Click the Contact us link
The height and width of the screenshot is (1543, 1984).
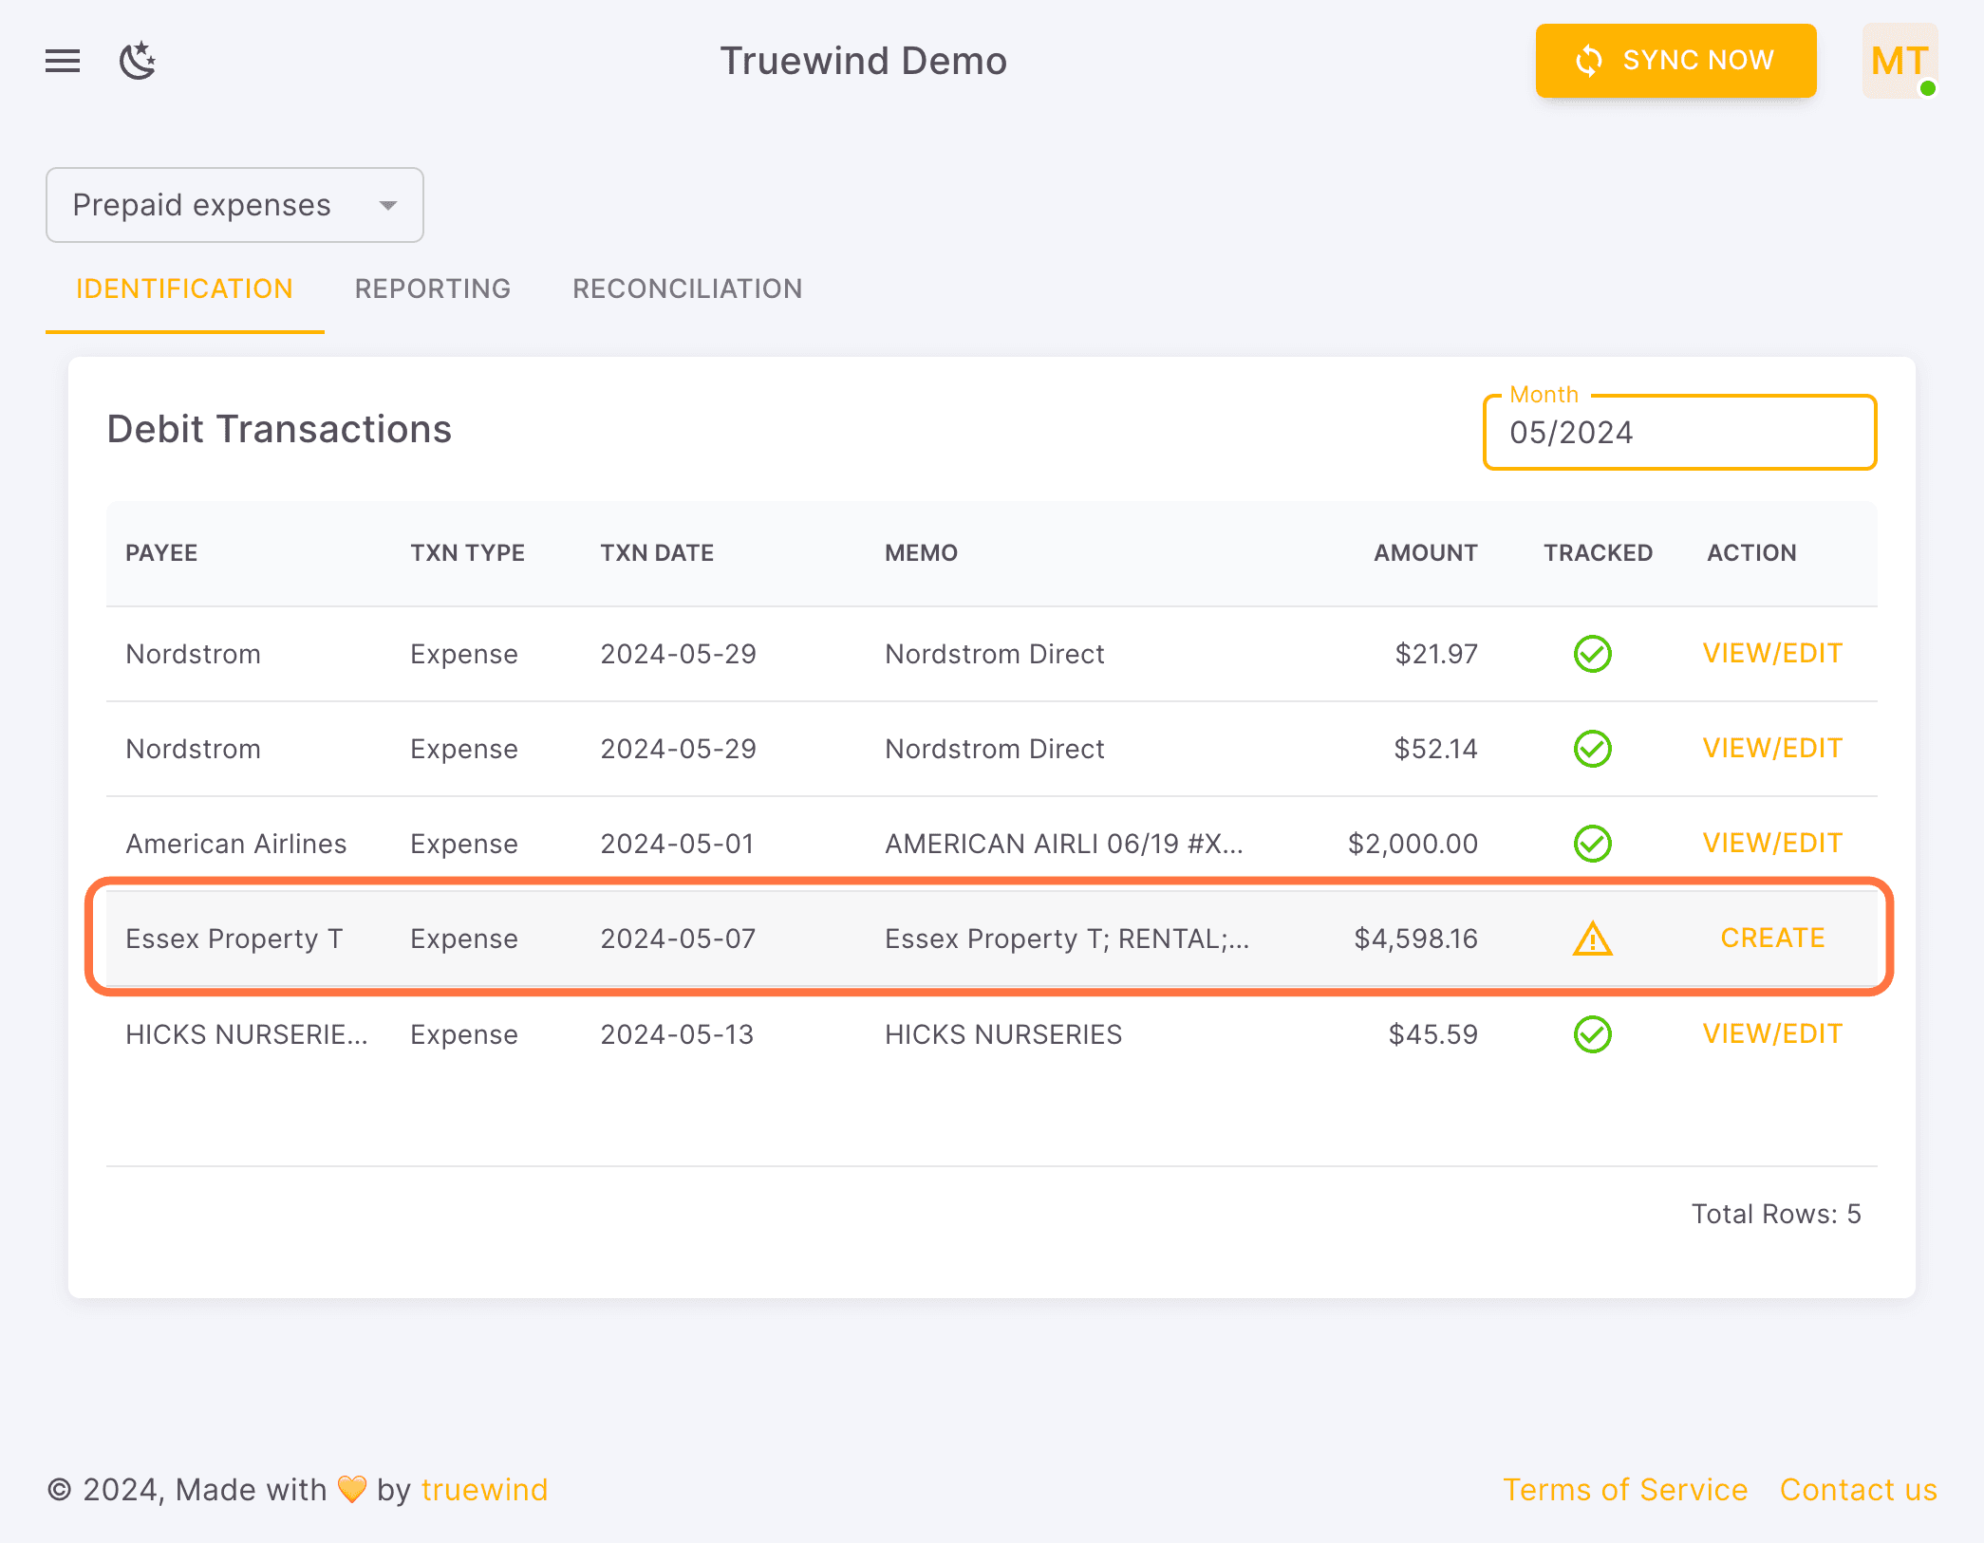[1858, 1490]
